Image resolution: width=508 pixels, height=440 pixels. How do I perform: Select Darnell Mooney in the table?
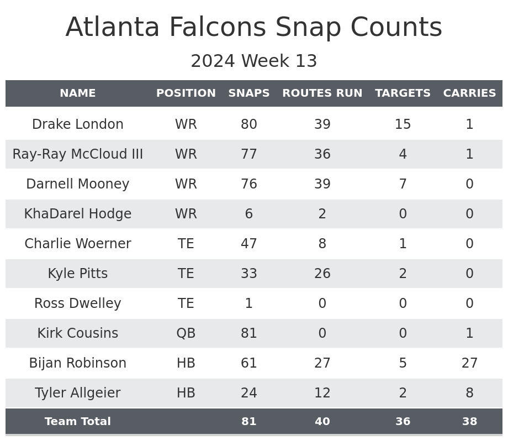tap(78, 184)
